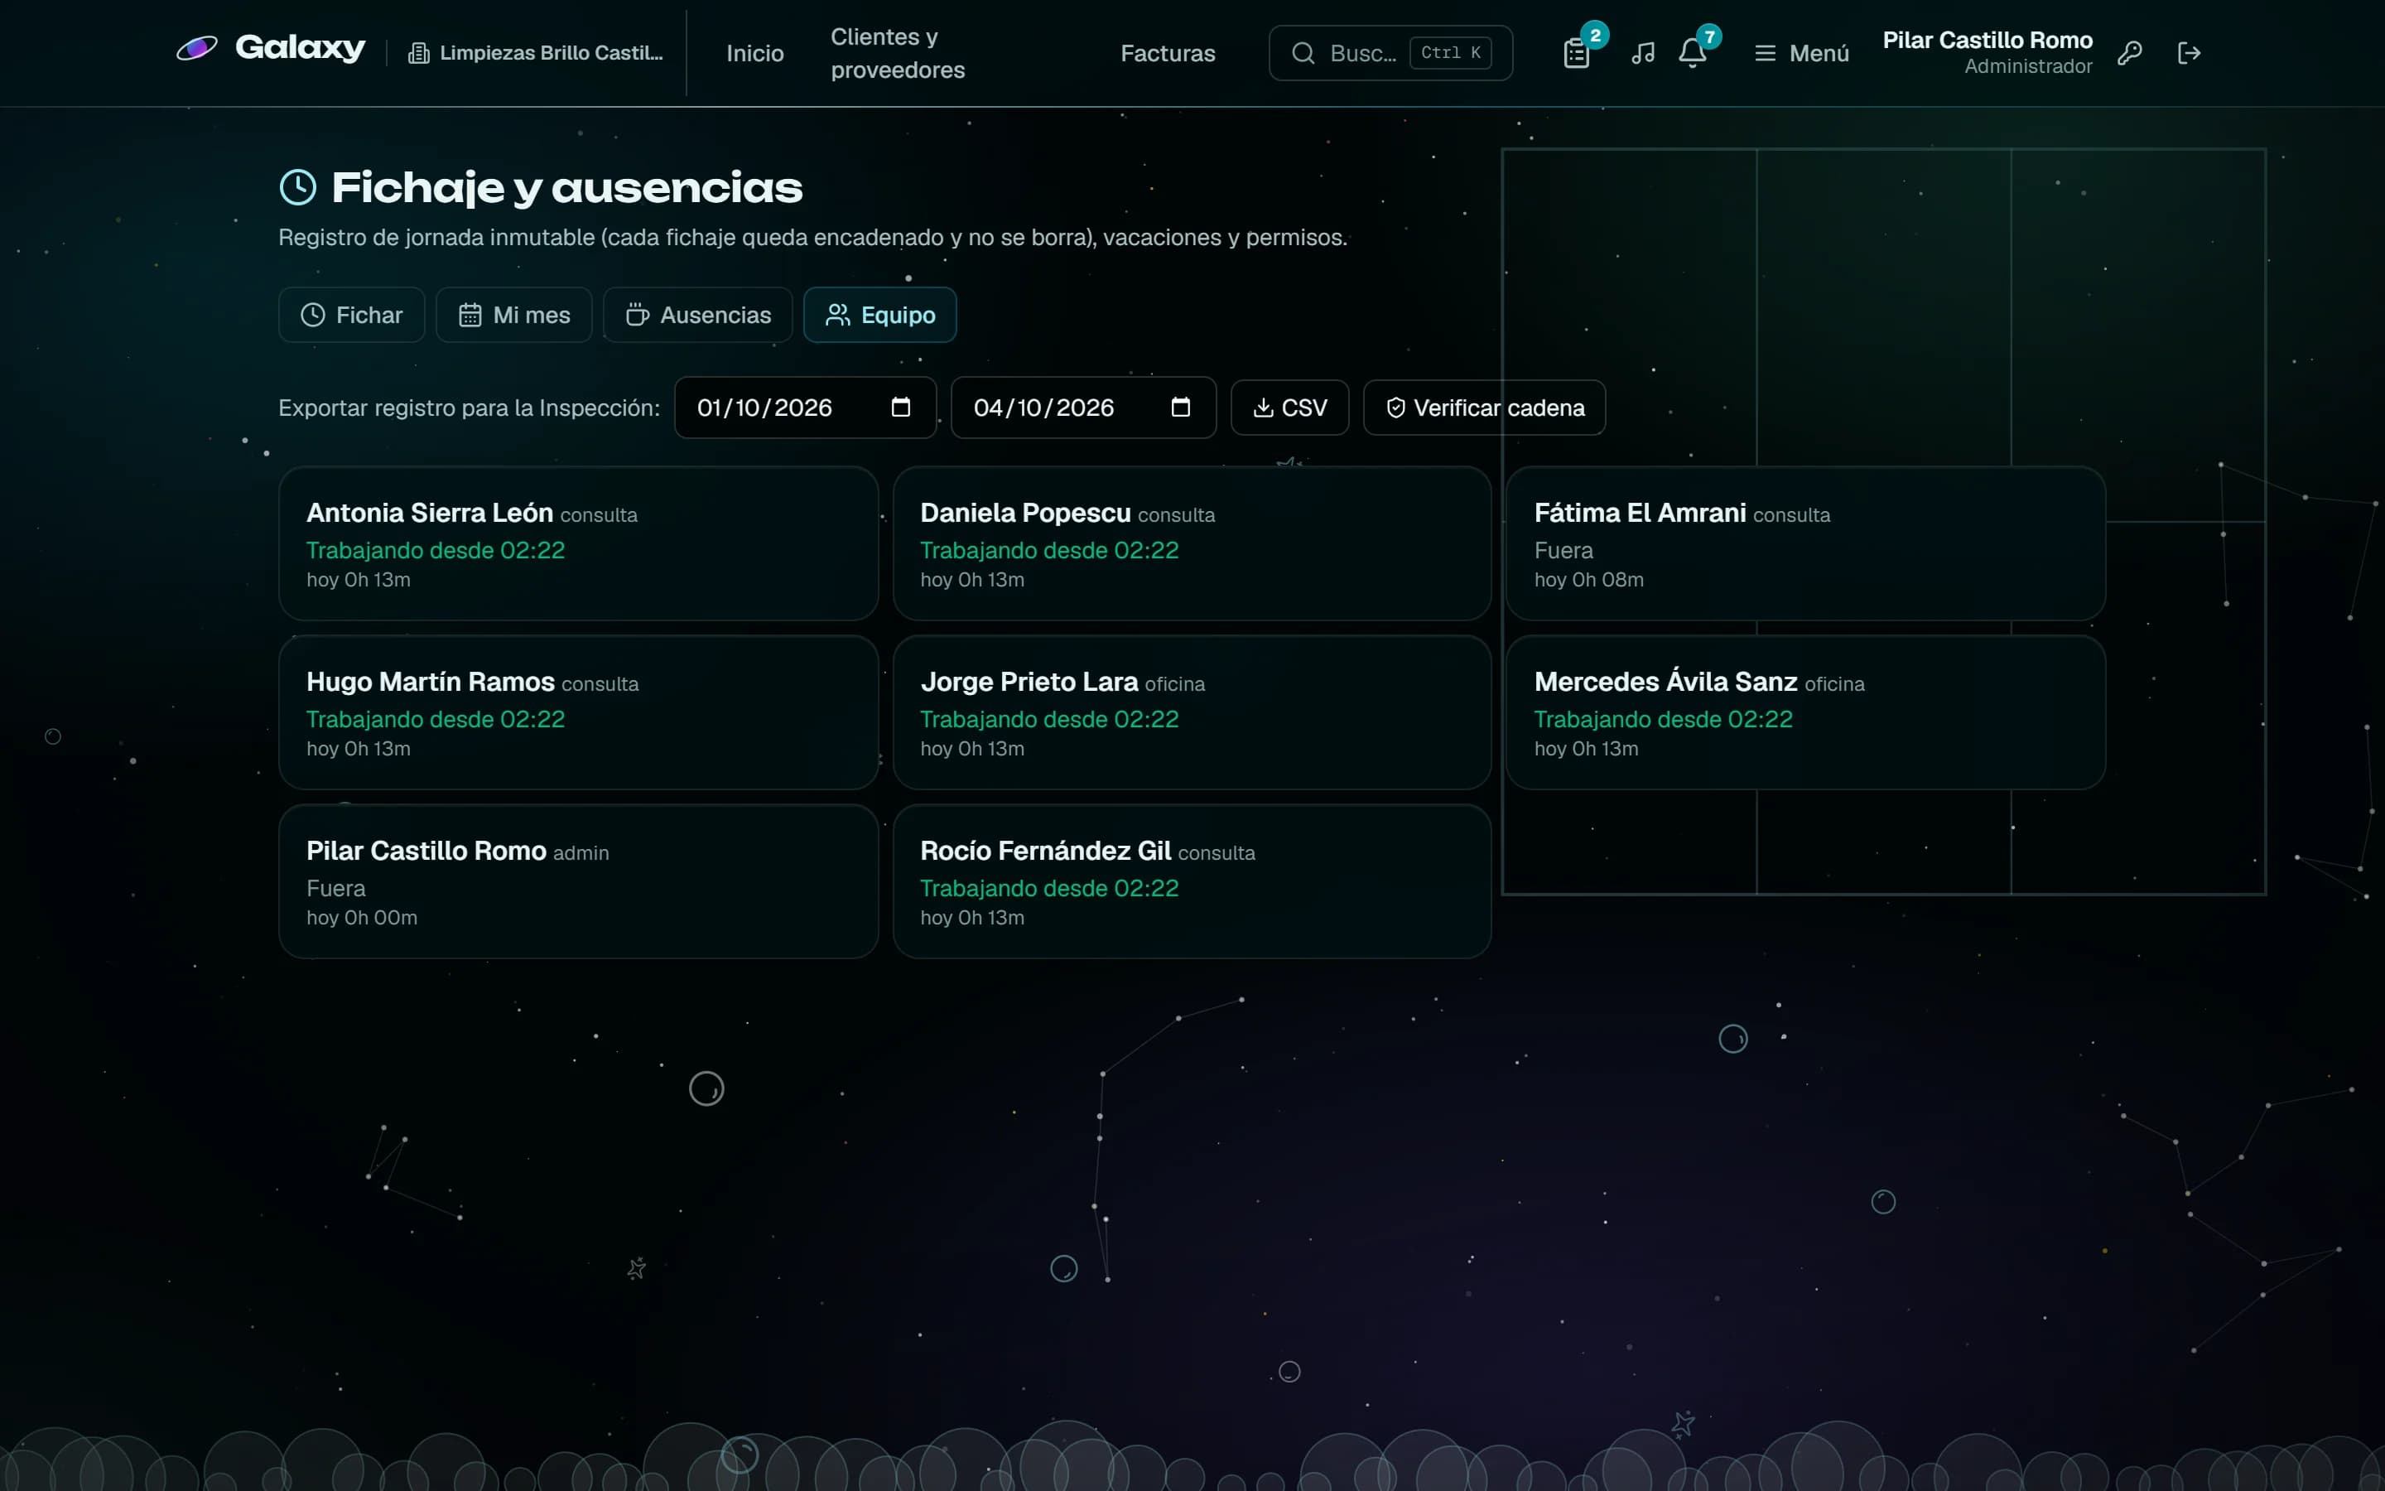
Task: Open Clientes y proveedores
Action: pos(898,53)
